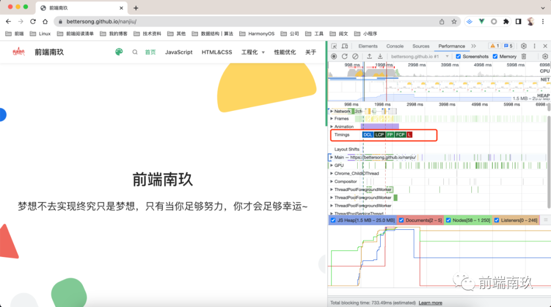Show more DevTools tabs with chevrons
The height and width of the screenshot is (307, 551).
[473, 46]
